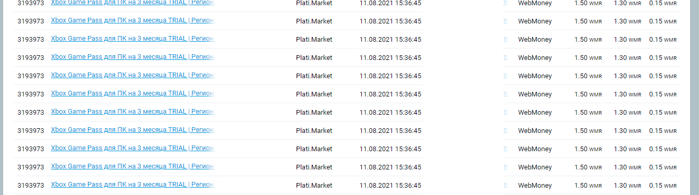Open the Xbox Game Pass link in third row
This screenshot has height=195, width=699.
(x=132, y=39)
